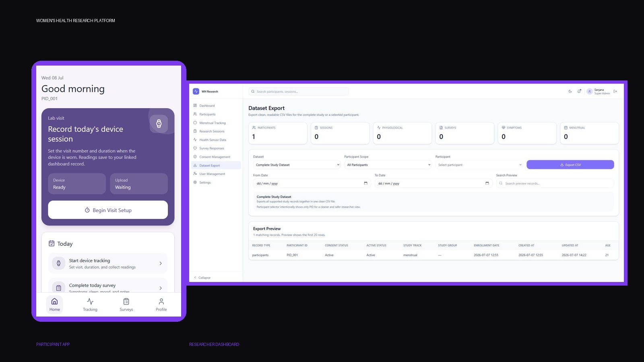Switch to the Tracking tab in app

(90, 304)
